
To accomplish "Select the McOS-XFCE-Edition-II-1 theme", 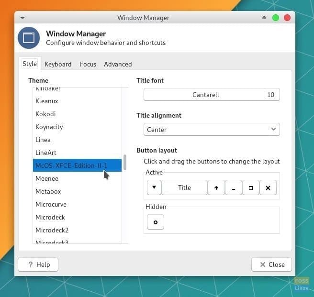I will [77, 165].
